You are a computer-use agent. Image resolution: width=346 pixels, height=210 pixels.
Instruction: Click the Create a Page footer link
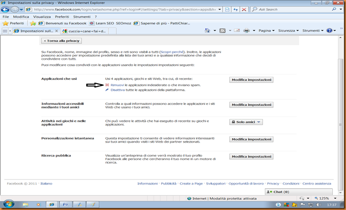pos(191,183)
